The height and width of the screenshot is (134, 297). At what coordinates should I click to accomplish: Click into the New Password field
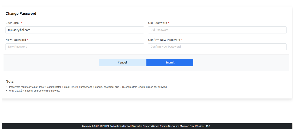75,47
